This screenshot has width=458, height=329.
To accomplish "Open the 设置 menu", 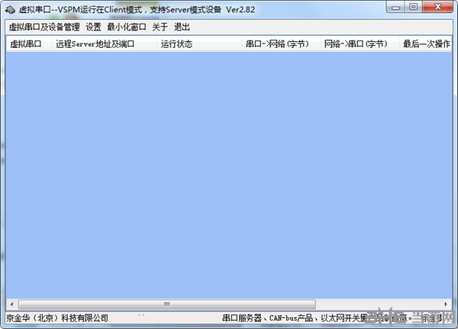I will (x=93, y=27).
